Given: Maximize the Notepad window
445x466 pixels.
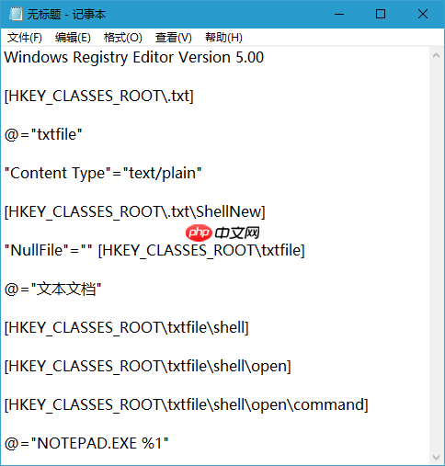Looking at the screenshot, I should click(x=381, y=14).
